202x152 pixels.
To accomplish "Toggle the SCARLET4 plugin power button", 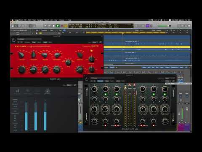I will click(x=87, y=79).
